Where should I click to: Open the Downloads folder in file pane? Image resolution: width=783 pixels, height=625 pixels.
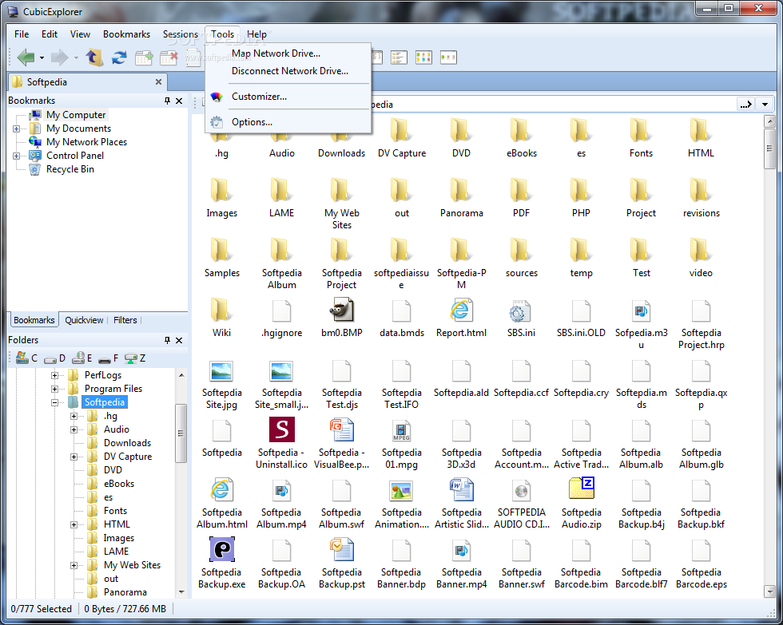342,139
